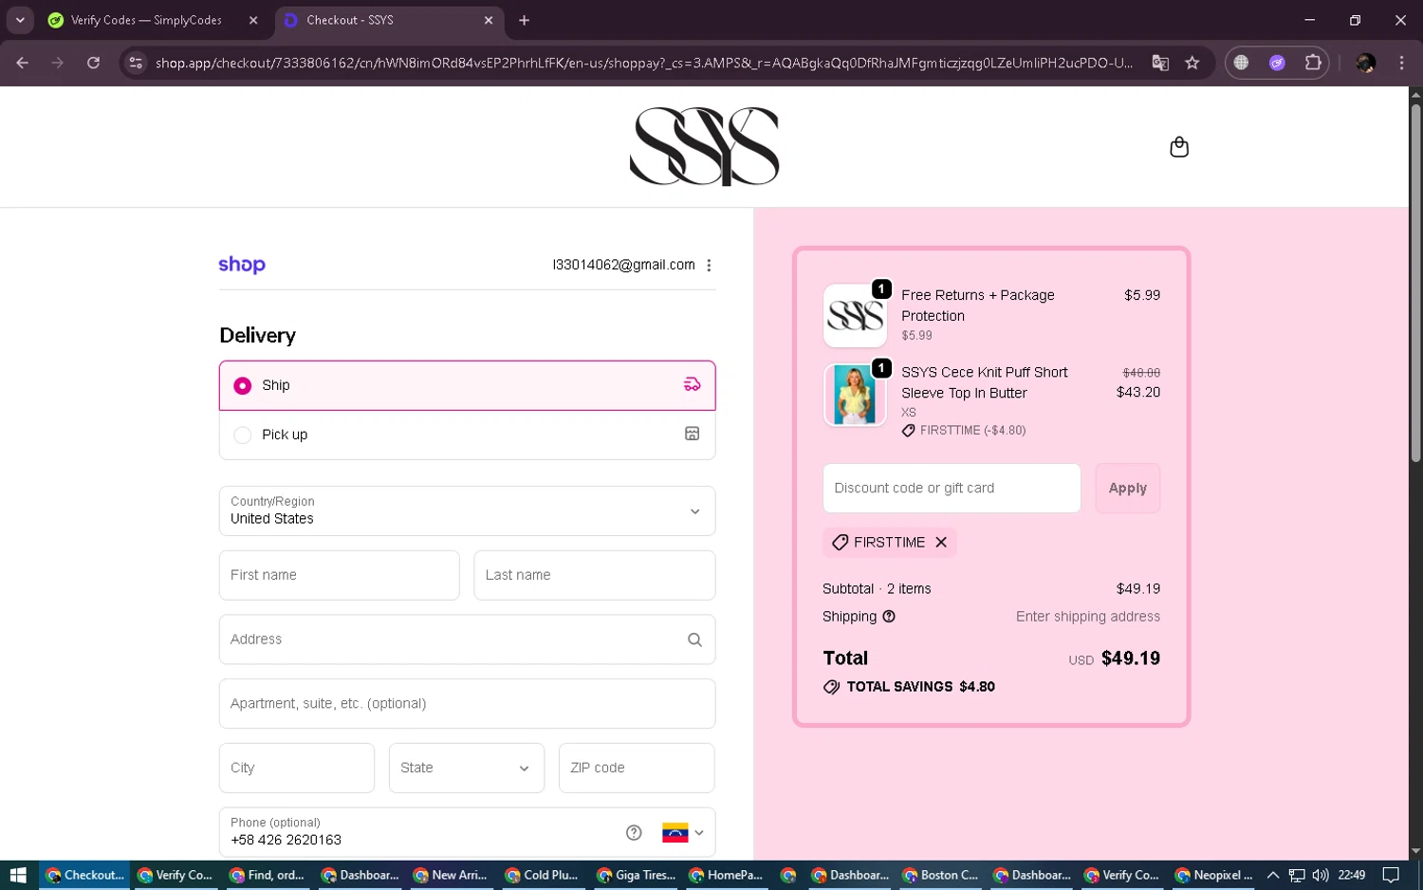Click the shipping info question mark icon
The height and width of the screenshot is (890, 1423).
pyautogui.click(x=889, y=617)
